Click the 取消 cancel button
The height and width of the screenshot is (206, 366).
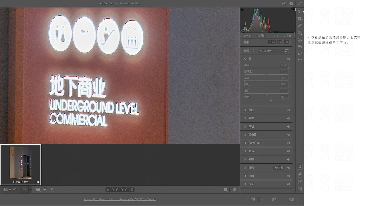[x=274, y=199]
